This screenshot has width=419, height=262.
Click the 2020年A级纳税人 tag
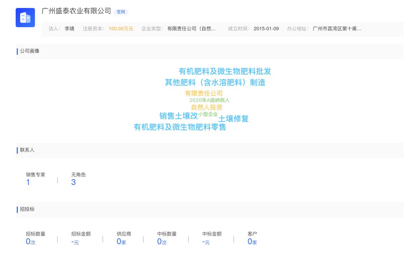[x=209, y=100]
